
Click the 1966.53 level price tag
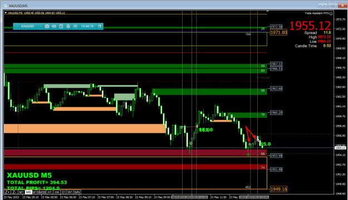click(276, 69)
